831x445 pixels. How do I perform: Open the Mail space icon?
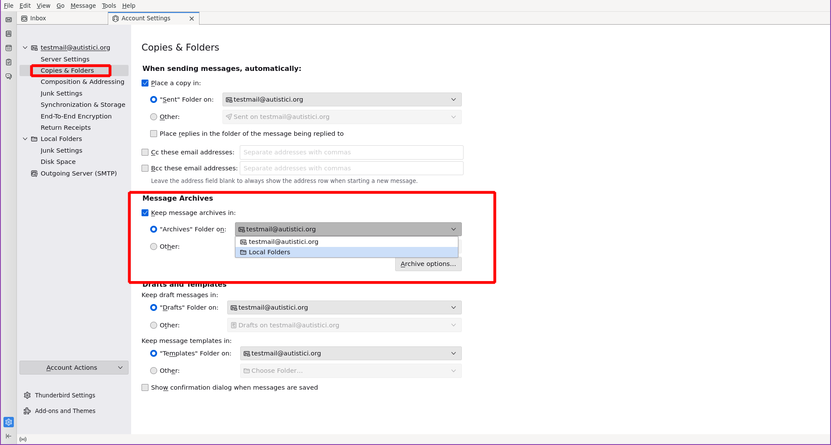[x=9, y=19]
